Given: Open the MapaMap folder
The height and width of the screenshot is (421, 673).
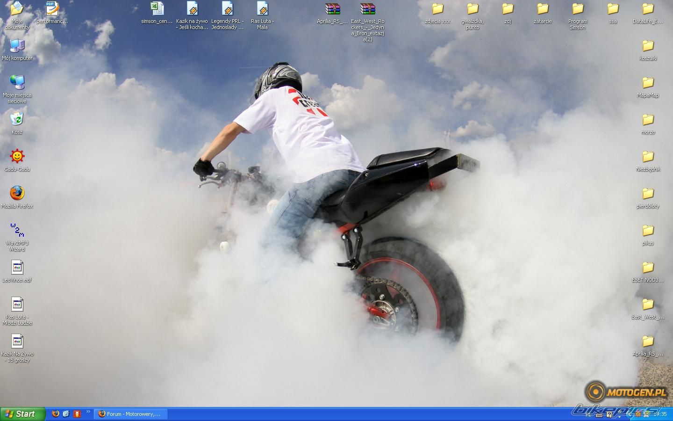Looking at the screenshot, I should click(648, 83).
